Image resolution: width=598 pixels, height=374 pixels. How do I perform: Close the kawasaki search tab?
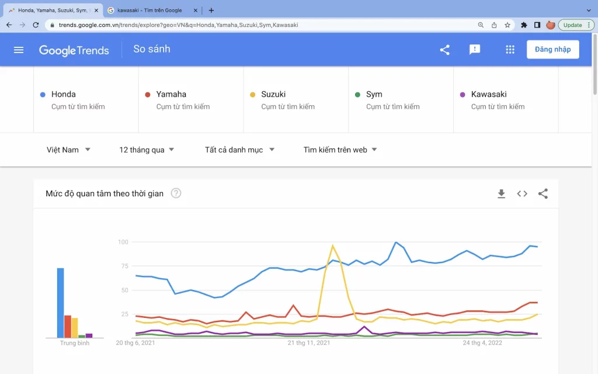195,11
